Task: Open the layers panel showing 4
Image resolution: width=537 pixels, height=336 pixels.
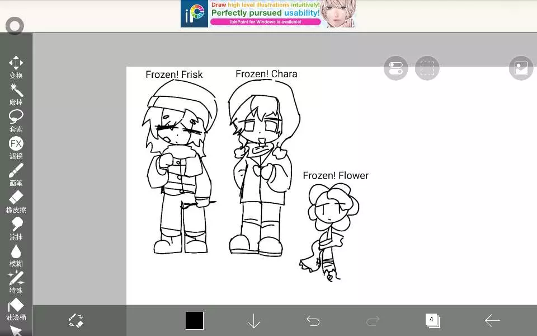Action: click(433, 320)
